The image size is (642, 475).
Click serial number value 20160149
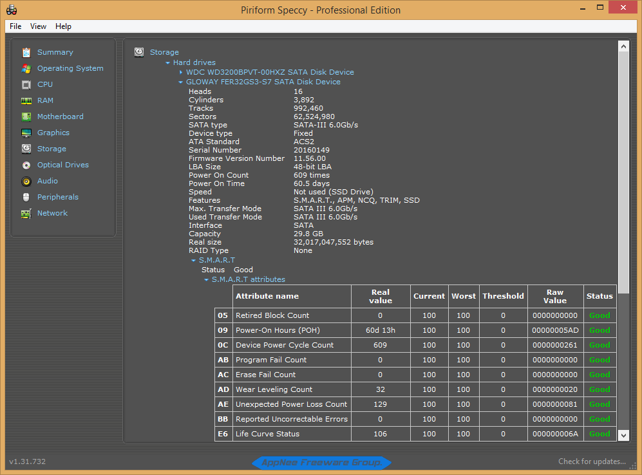click(312, 150)
